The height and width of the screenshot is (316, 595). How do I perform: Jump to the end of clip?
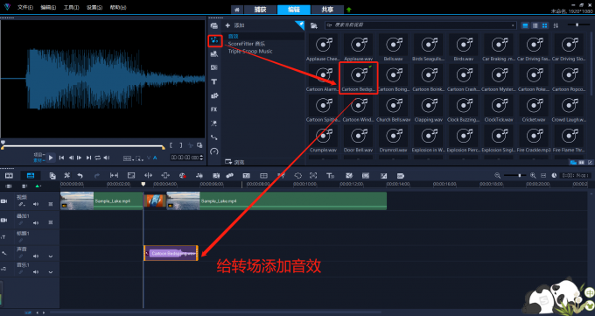click(x=88, y=158)
